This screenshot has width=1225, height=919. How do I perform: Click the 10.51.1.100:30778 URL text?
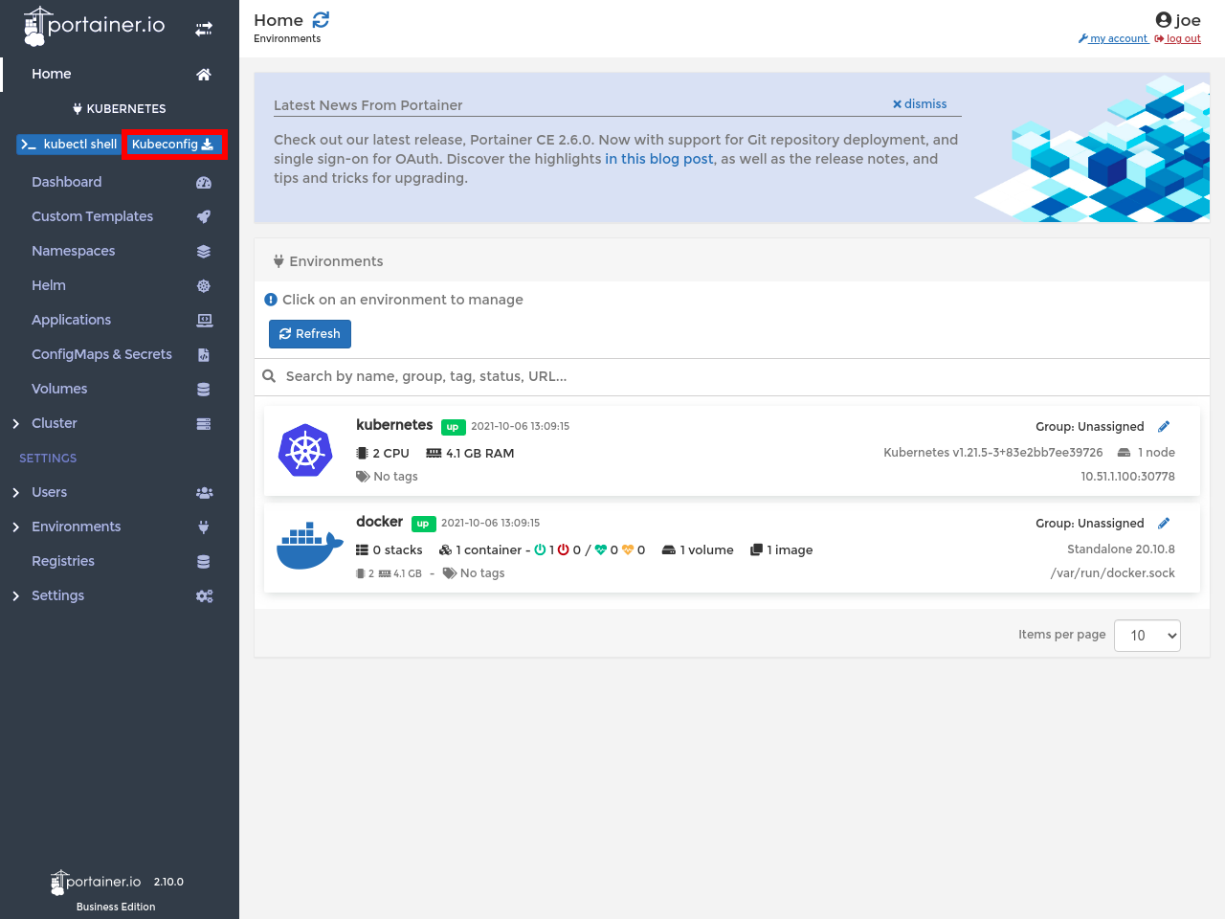1127,477
